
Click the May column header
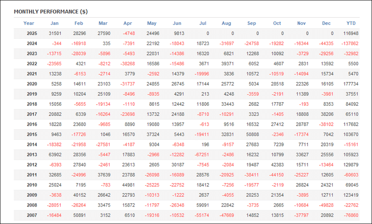[152, 23]
